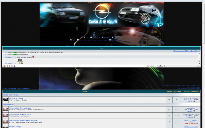Toggle italic formatting in chat
The width and height of the screenshot is (205, 128).
11,66
